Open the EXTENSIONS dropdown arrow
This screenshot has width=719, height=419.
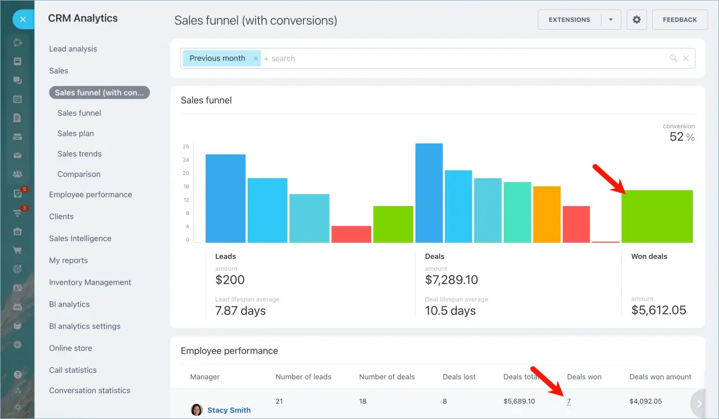click(x=611, y=19)
